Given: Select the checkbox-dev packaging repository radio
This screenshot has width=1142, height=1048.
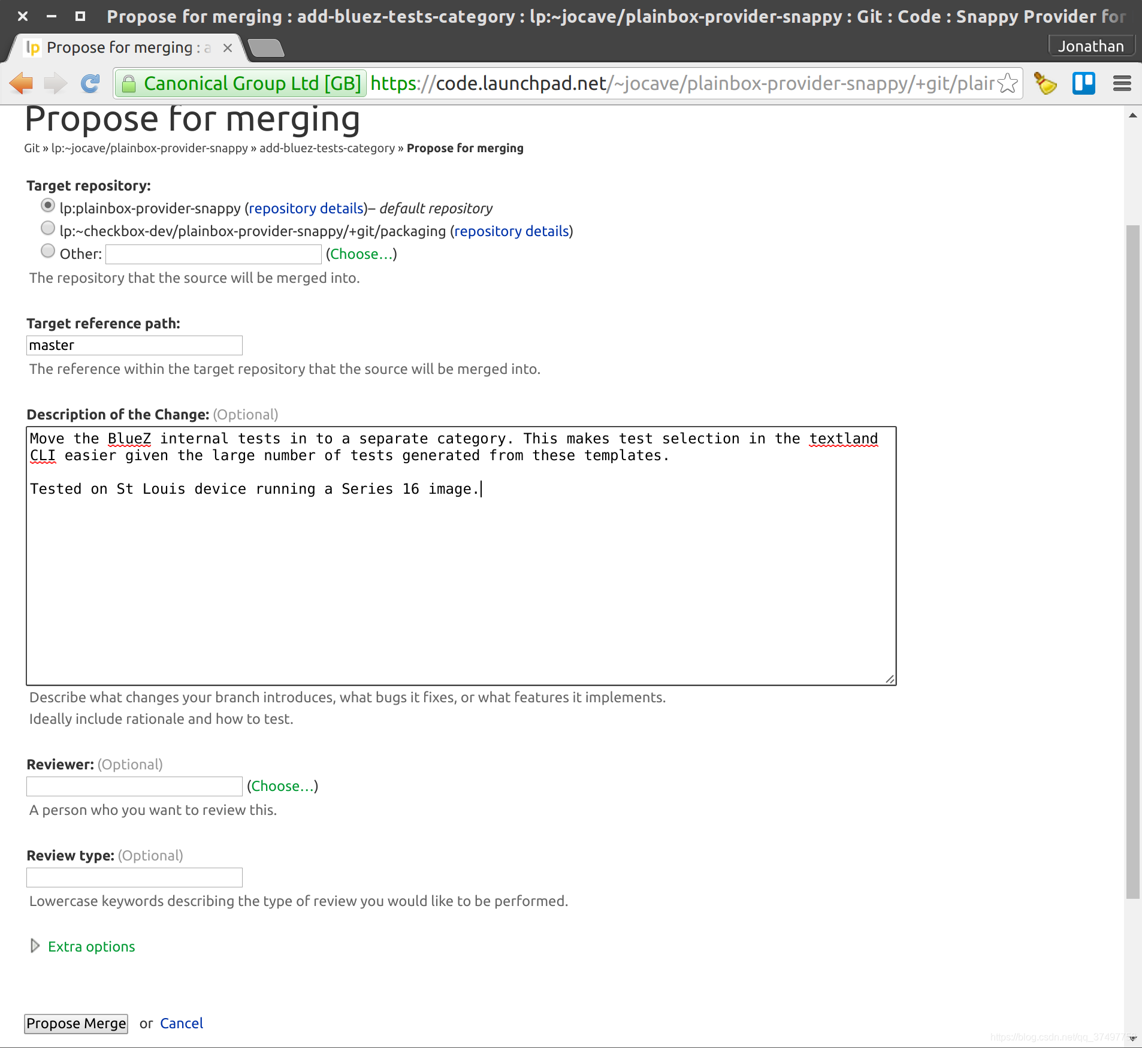Looking at the screenshot, I should coord(48,228).
